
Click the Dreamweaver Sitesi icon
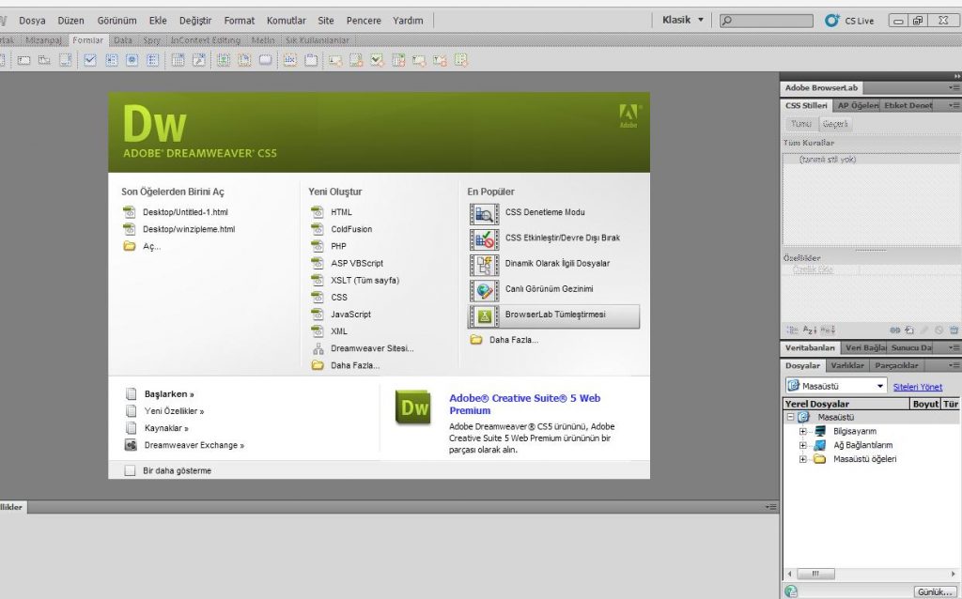(x=317, y=348)
